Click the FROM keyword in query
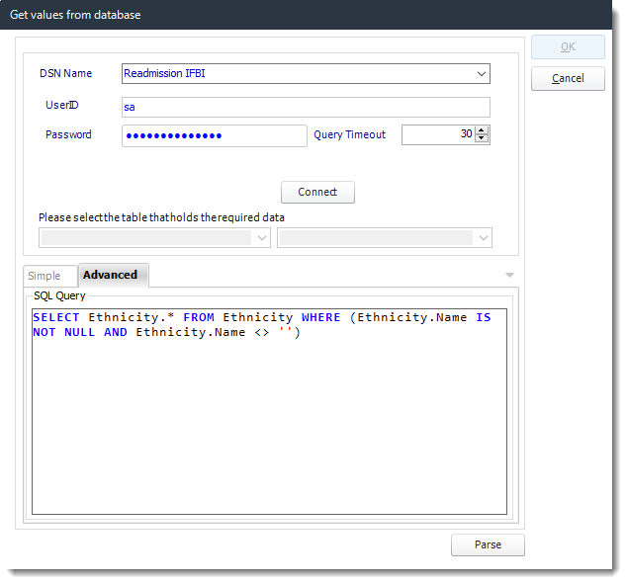Viewport: 627px width, 584px height. click(199, 317)
